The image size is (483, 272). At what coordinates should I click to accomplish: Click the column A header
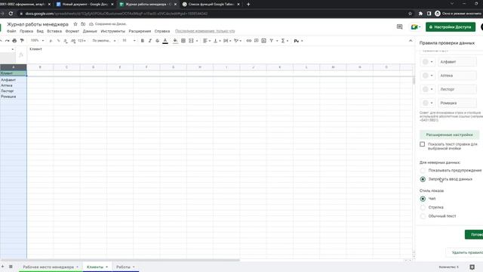click(14, 67)
